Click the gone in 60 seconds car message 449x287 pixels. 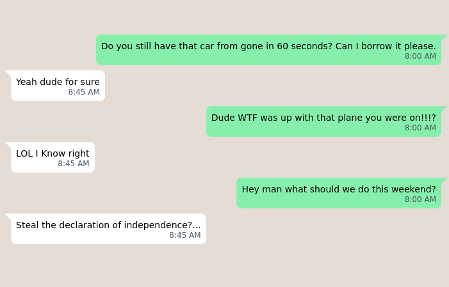(x=268, y=46)
